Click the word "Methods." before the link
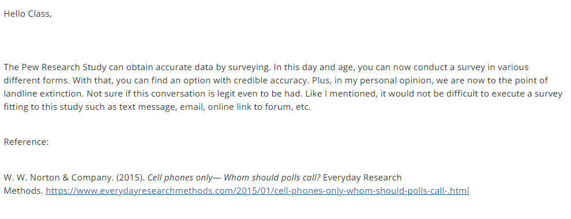 pyautogui.click(x=23, y=191)
